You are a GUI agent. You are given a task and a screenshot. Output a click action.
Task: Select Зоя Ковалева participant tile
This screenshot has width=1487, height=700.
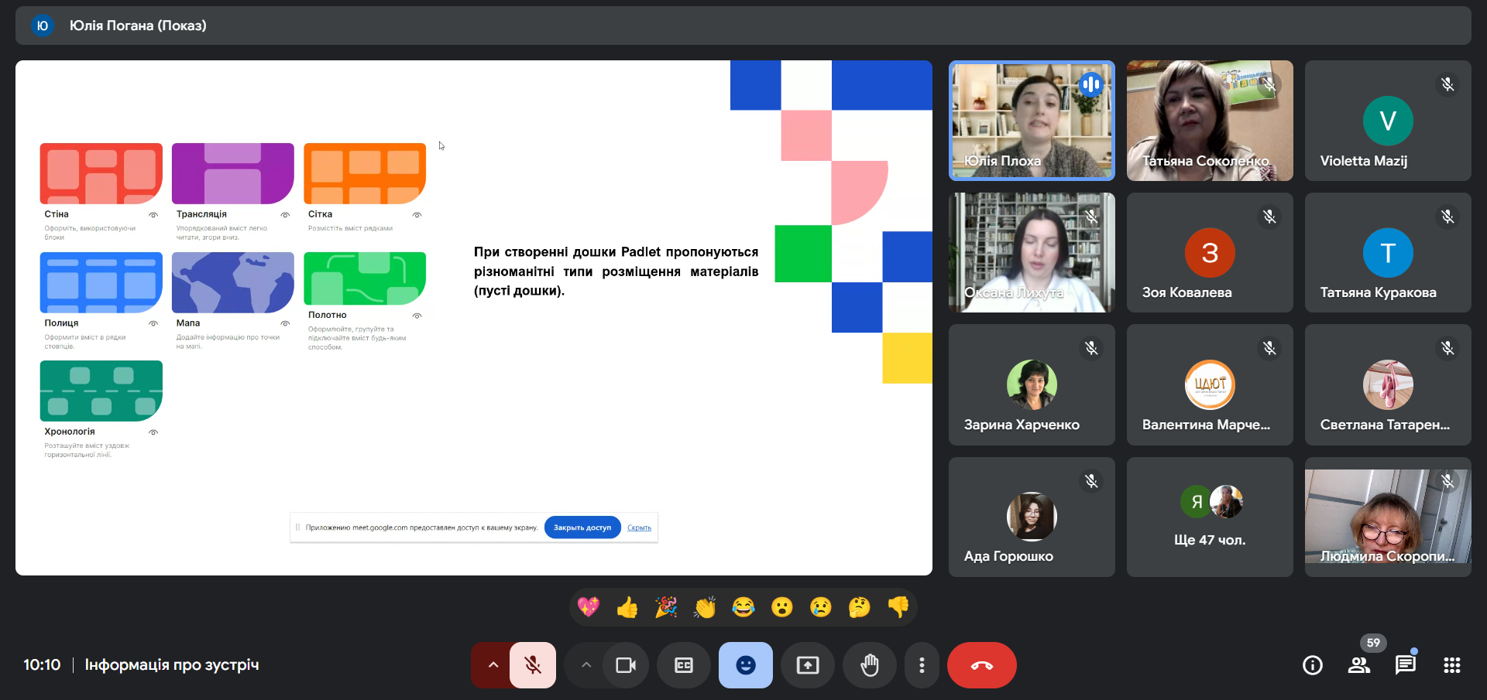click(x=1210, y=252)
